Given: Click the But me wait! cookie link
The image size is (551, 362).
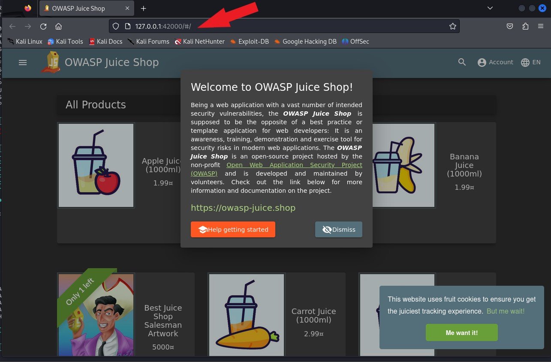Looking at the screenshot, I should (506, 311).
